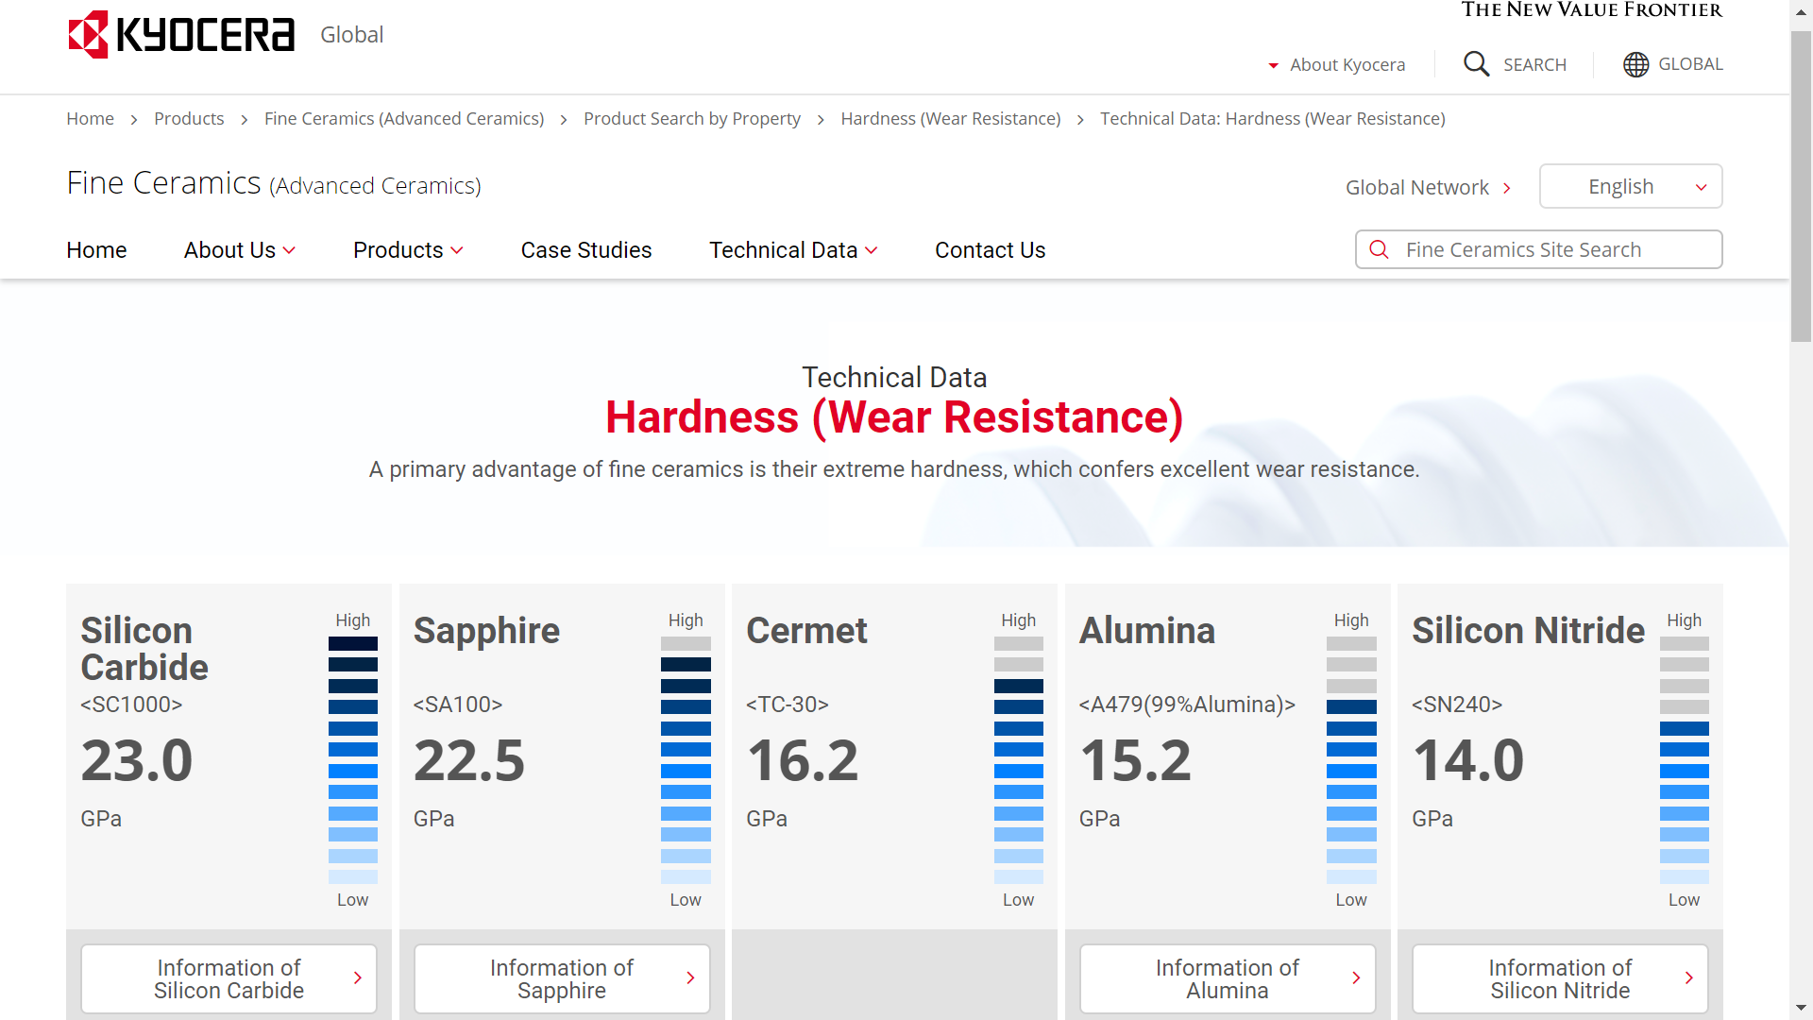The height and width of the screenshot is (1020, 1813).
Task: Expand the Products navigation menu
Action: [408, 250]
